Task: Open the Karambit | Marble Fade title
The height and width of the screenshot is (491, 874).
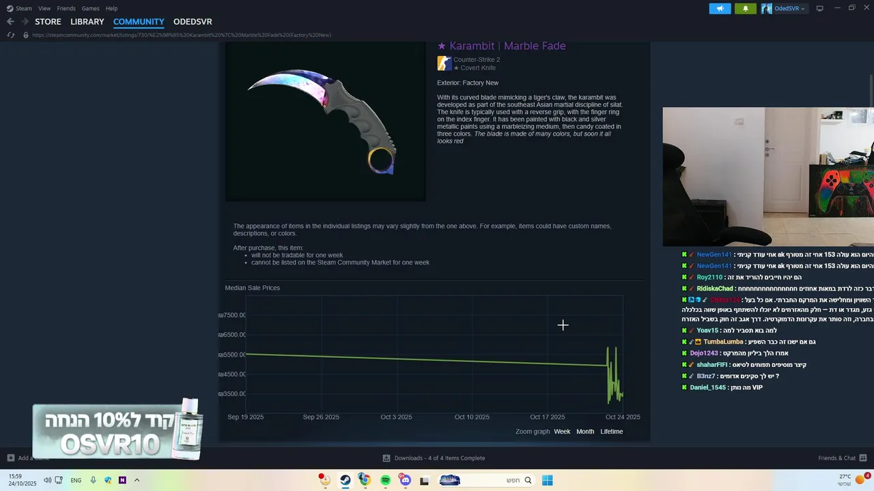Action: [x=501, y=46]
